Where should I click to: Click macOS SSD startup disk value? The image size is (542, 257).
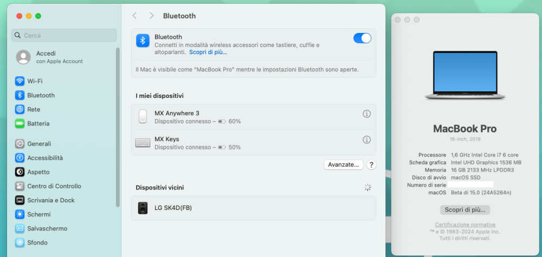466,177
